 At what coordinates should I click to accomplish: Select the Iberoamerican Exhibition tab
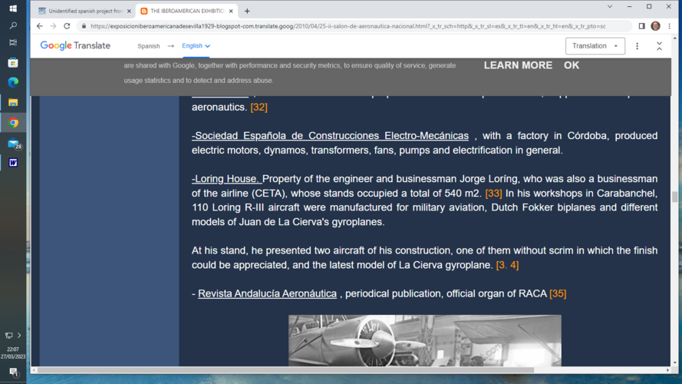click(x=187, y=11)
